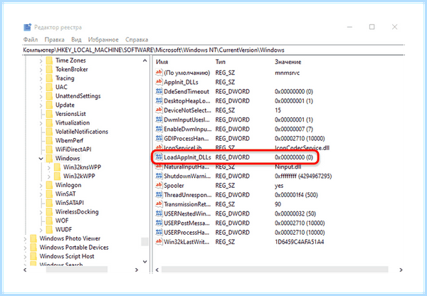Viewport: 427px width, 296px height.
Task: Click the Win32kLastWrit... string icon
Action: coord(159,241)
